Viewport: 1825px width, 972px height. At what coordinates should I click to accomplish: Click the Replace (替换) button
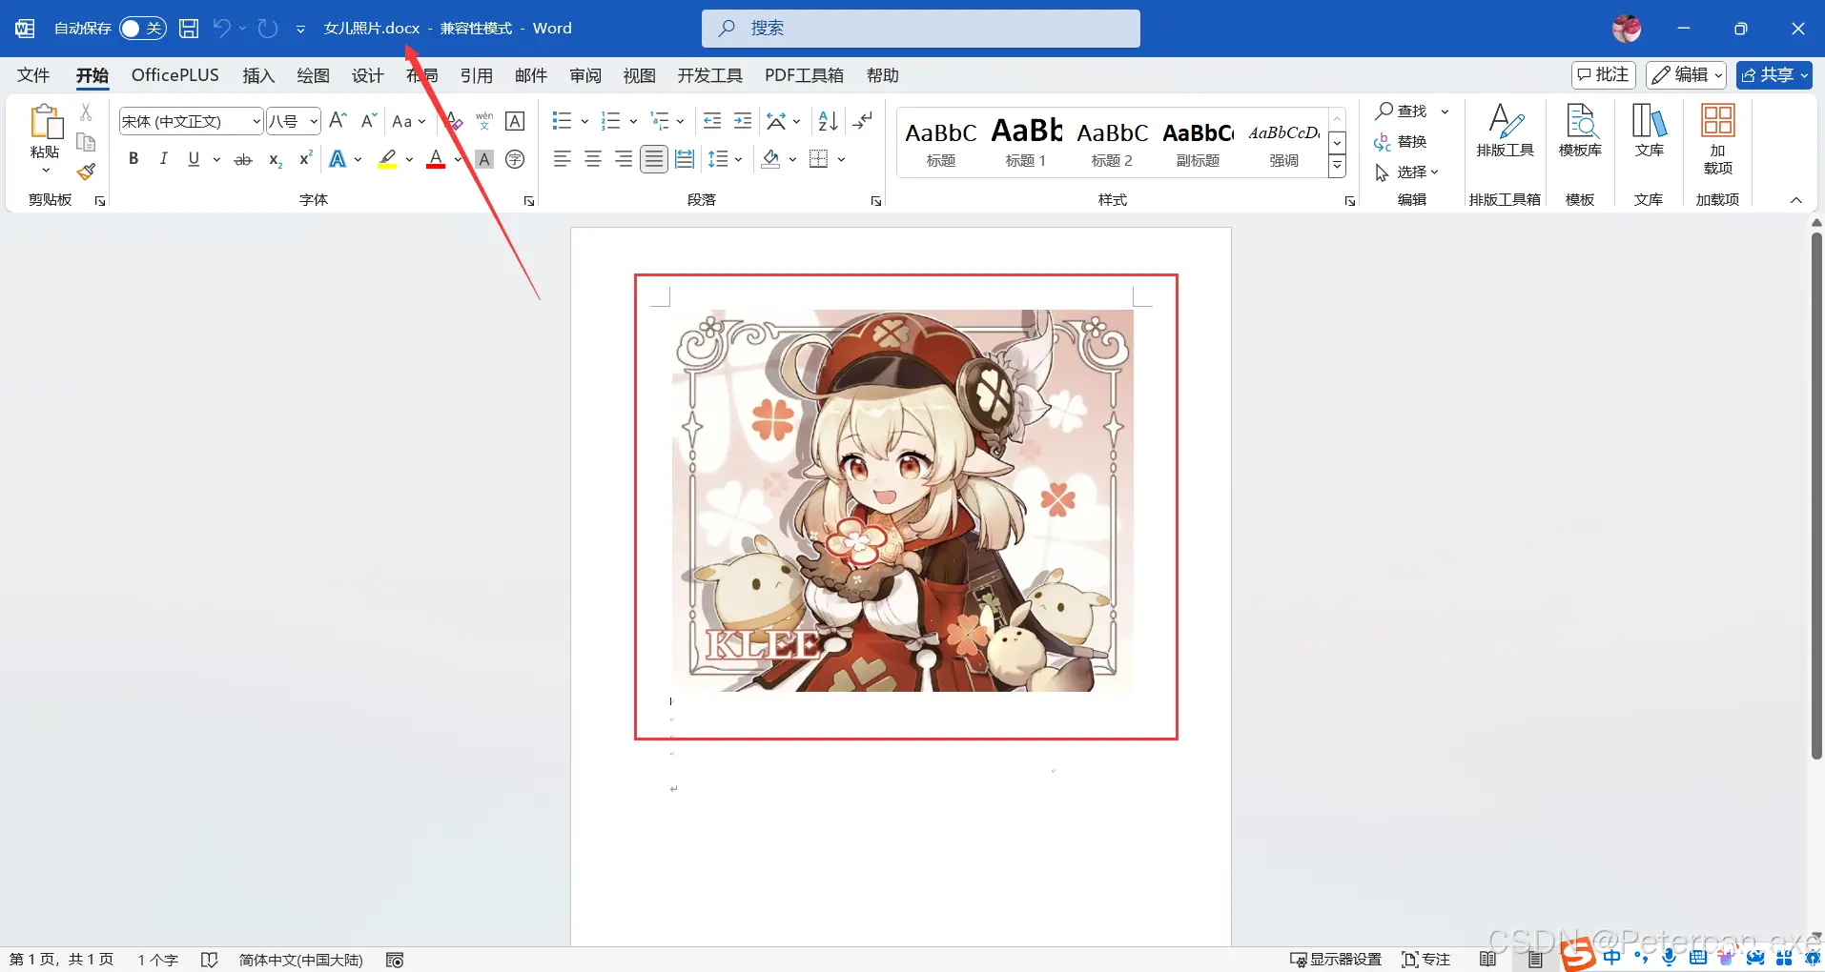[1401, 142]
